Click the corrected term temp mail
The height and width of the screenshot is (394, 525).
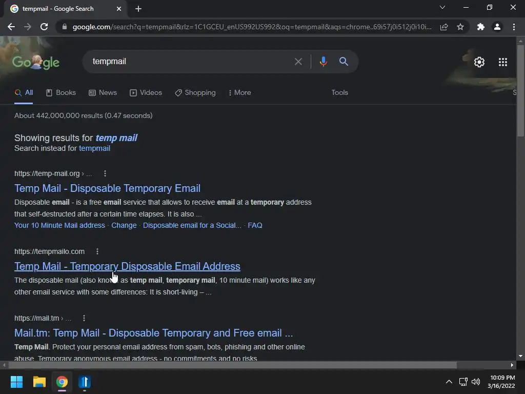pyautogui.click(x=116, y=137)
